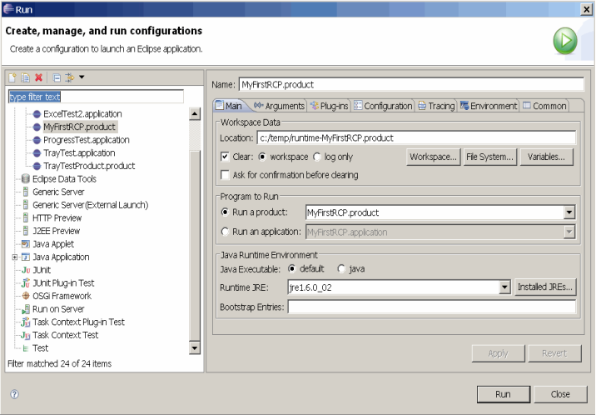Click the TrayTest.application icon
Screen dimensions: 596x415
coord(37,152)
